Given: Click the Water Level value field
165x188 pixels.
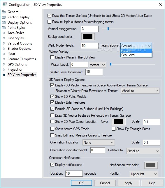Looking at the screenshot, I should pyautogui.click(x=79, y=65).
